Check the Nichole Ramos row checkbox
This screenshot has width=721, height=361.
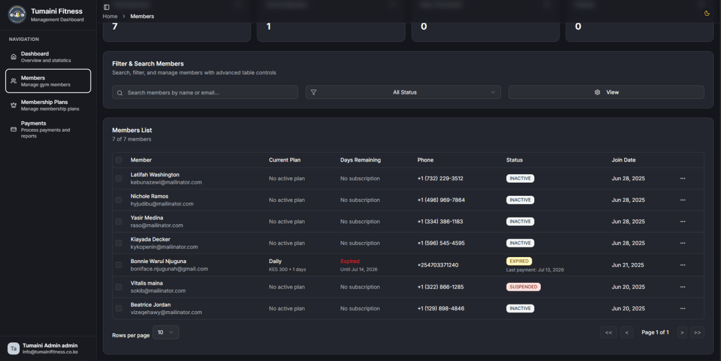[118, 200]
